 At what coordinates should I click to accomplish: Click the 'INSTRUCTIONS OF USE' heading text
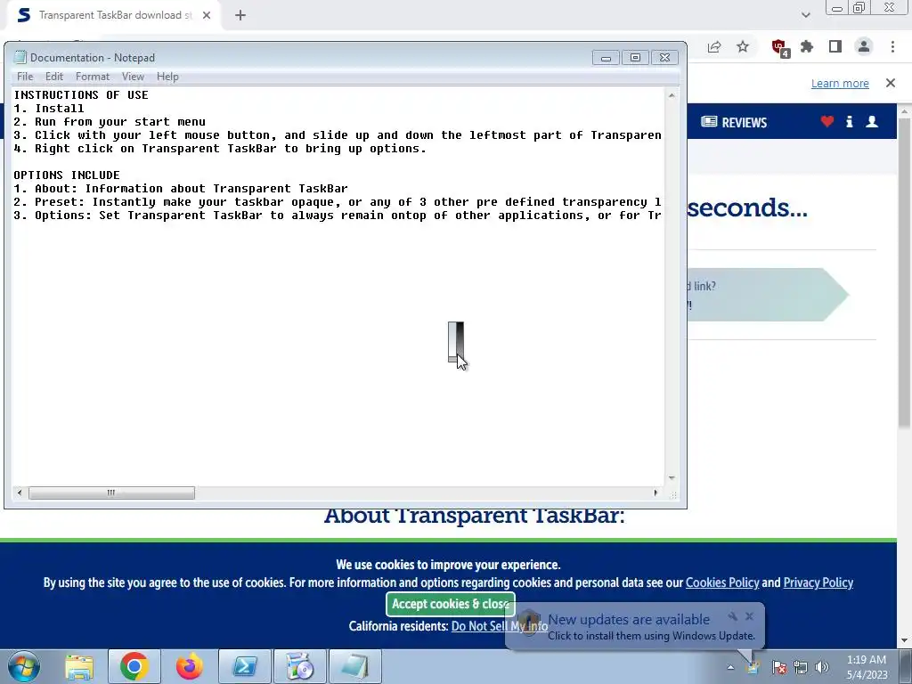(81, 94)
